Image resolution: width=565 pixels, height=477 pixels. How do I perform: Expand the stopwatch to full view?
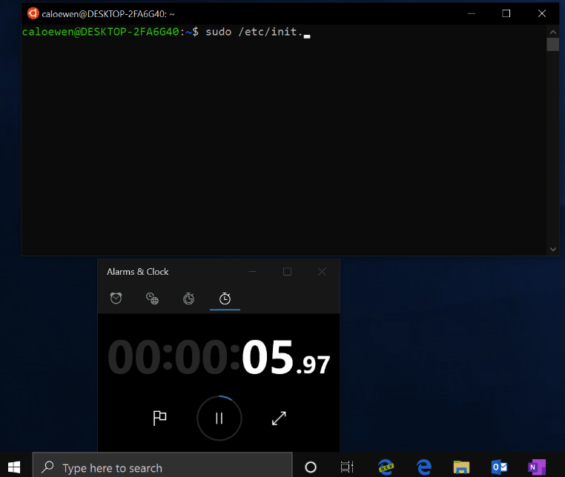279,418
